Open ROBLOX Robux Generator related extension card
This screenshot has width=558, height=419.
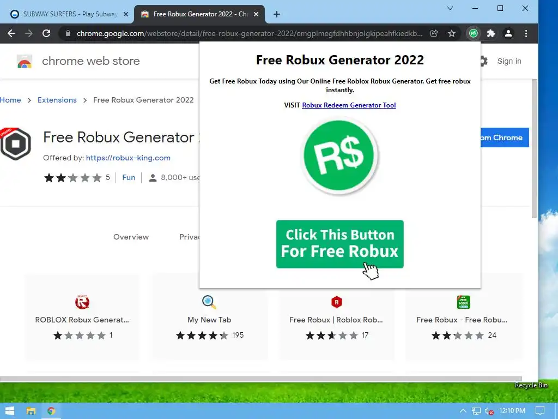coord(82,317)
